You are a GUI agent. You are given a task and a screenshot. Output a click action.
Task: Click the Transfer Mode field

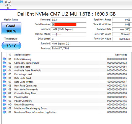point(68,34)
